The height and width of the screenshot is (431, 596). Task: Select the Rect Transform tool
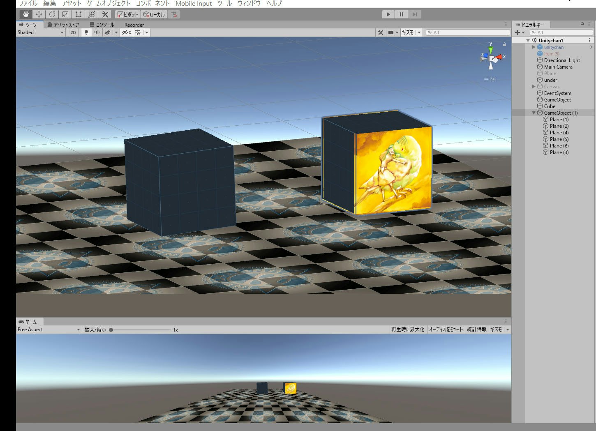click(x=79, y=14)
